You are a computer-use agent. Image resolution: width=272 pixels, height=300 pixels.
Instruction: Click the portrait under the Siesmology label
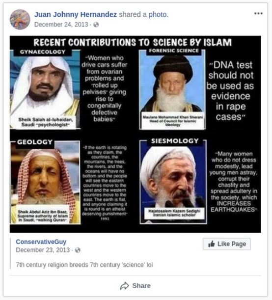(x=173, y=182)
